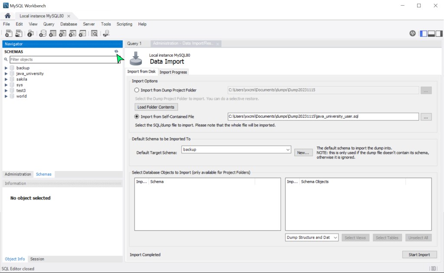Open the Default Target Schema dropdown
The image size is (444, 273).
pyautogui.click(x=236, y=150)
